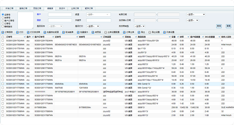Viewport: 234px width, 125px height.
Task: Open the 渠道 dropdown
Action: [98, 15]
